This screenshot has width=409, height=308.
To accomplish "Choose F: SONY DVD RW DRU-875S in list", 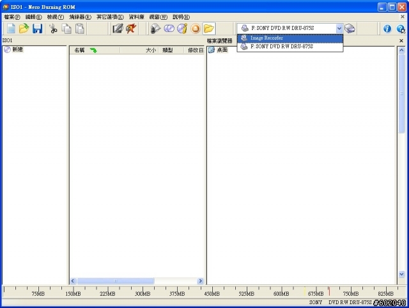I will point(290,47).
